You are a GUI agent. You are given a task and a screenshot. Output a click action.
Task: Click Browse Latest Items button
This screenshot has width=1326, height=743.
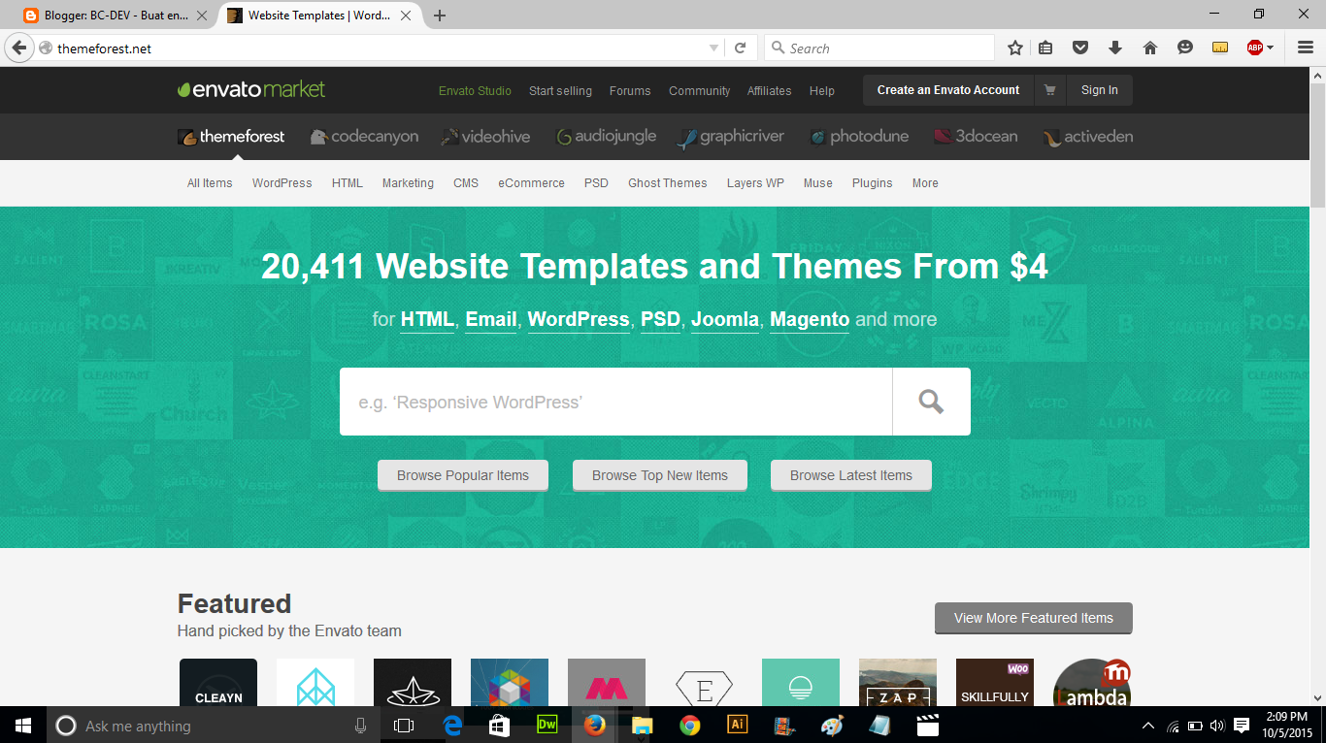[851, 475]
